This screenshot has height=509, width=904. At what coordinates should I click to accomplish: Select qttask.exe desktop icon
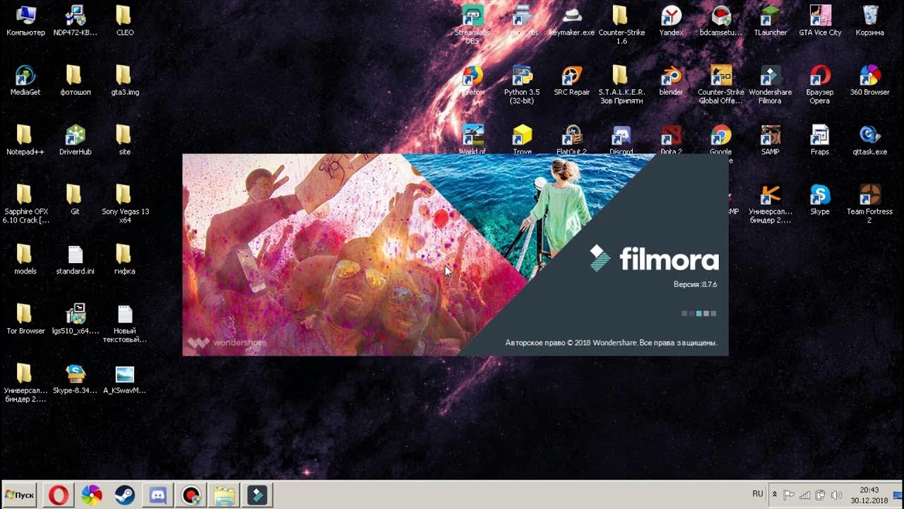tap(870, 140)
